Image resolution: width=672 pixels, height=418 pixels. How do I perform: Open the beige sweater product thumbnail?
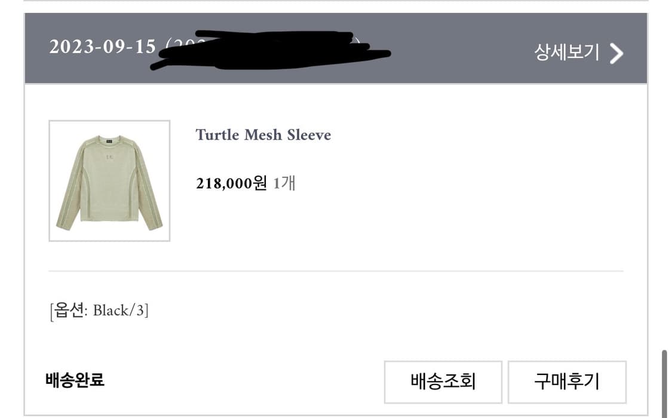109,181
